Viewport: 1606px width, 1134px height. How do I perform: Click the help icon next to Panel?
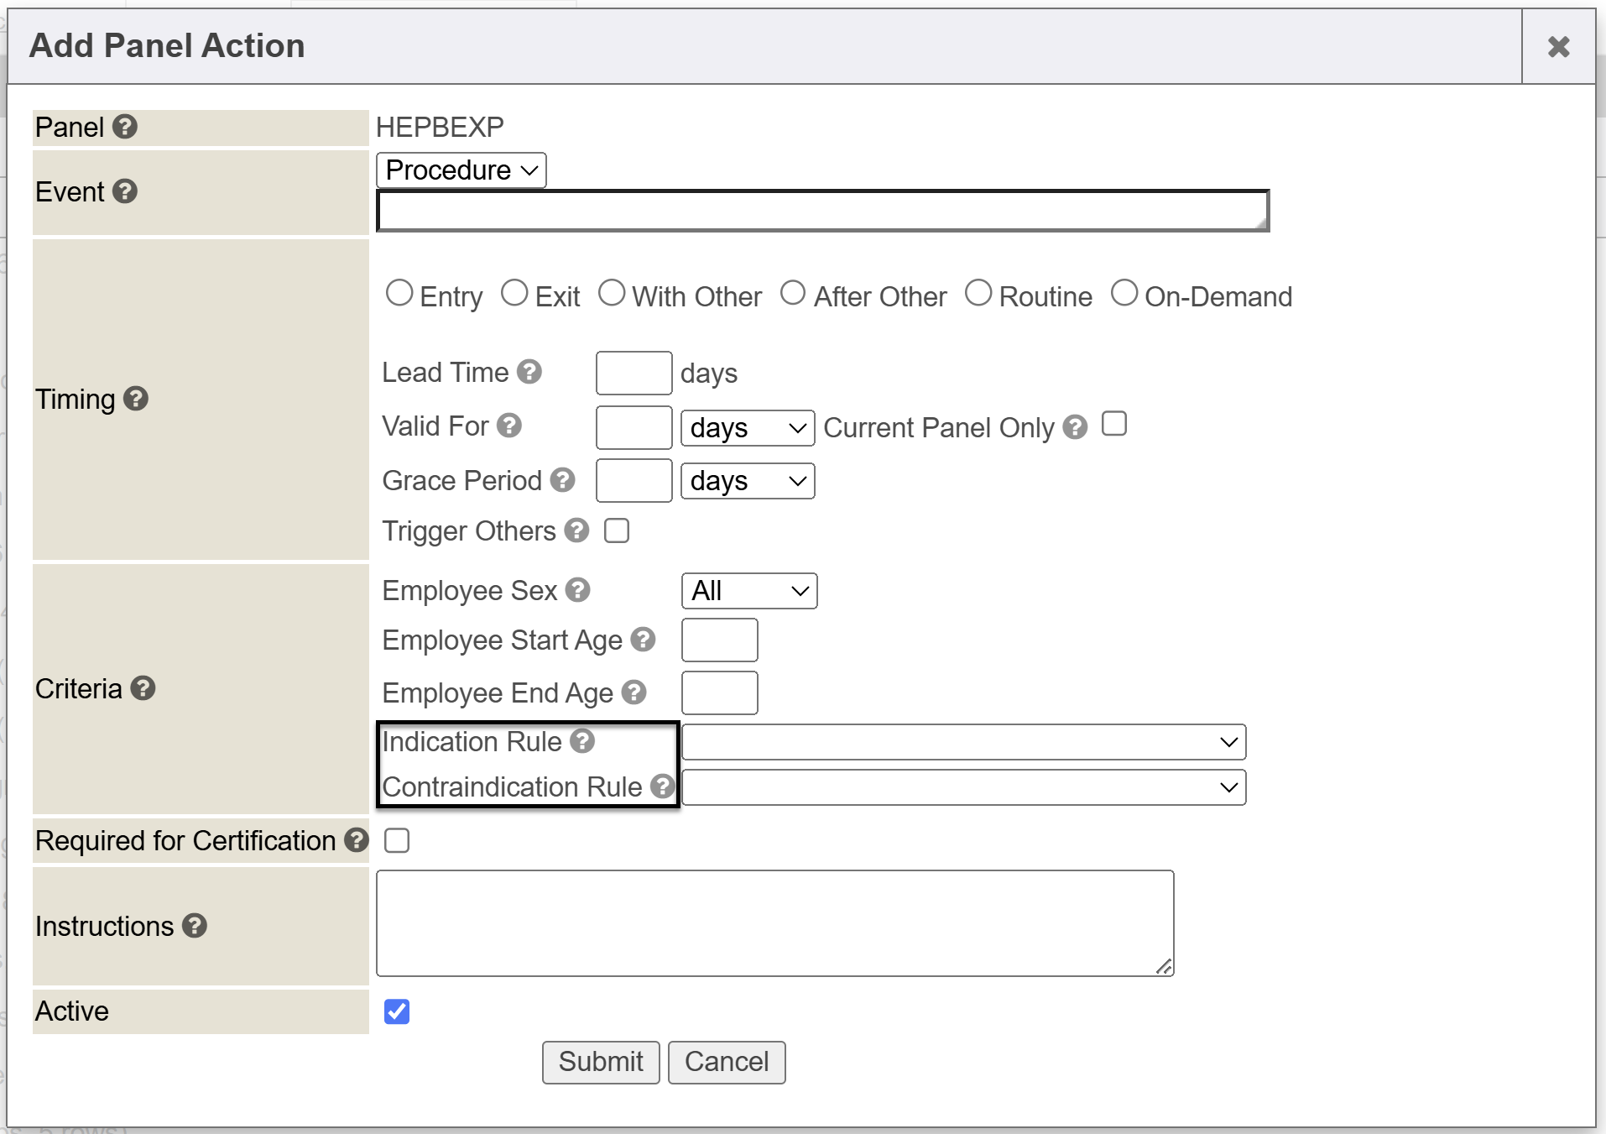125,127
